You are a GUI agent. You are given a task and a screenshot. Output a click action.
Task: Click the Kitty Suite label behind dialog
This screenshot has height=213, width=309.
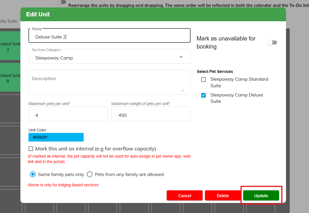tap(8, 21)
